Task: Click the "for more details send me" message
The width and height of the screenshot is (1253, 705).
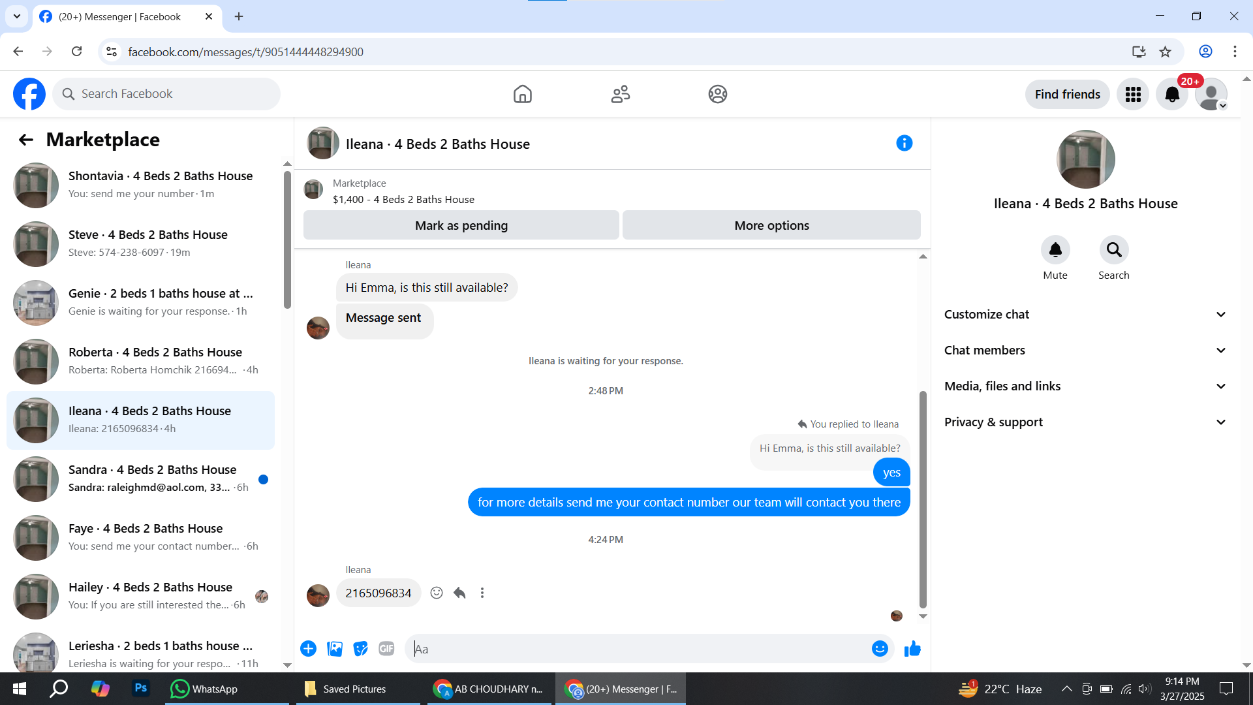Action: pyautogui.click(x=688, y=502)
